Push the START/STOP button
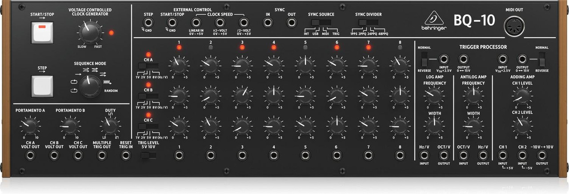This screenshot has height=194, width=569. pos(42,33)
